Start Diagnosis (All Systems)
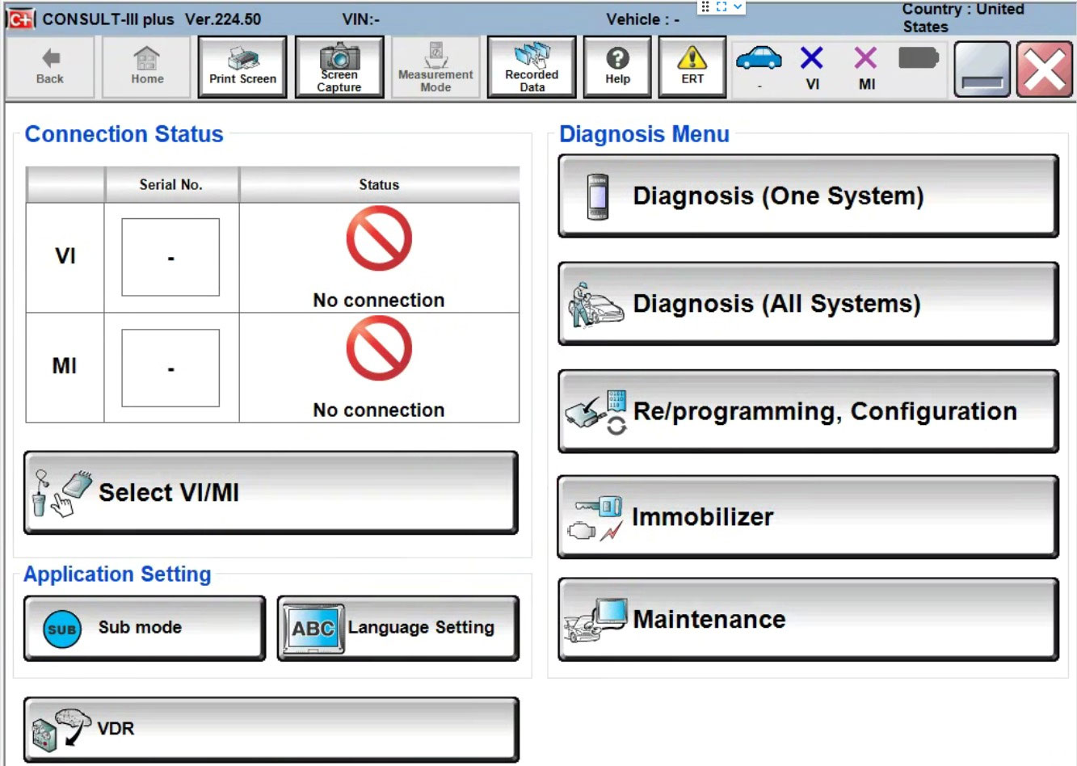The image size is (1077, 766). click(808, 304)
